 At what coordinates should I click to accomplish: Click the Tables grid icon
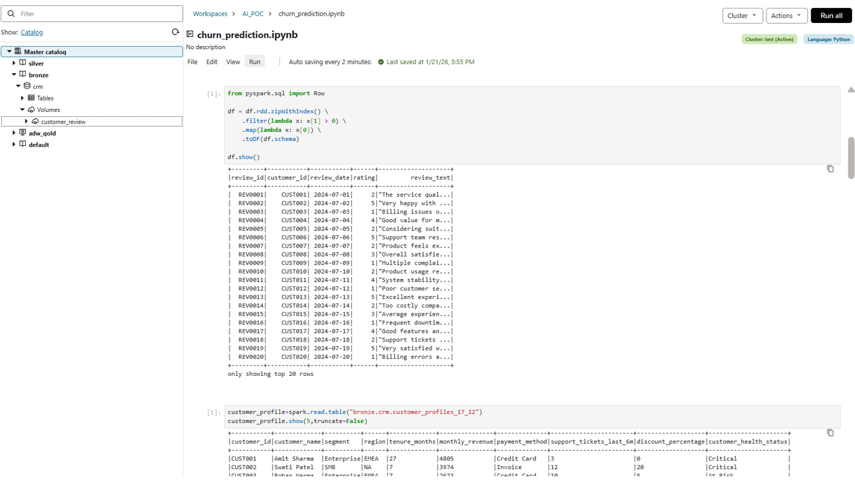click(x=31, y=98)
